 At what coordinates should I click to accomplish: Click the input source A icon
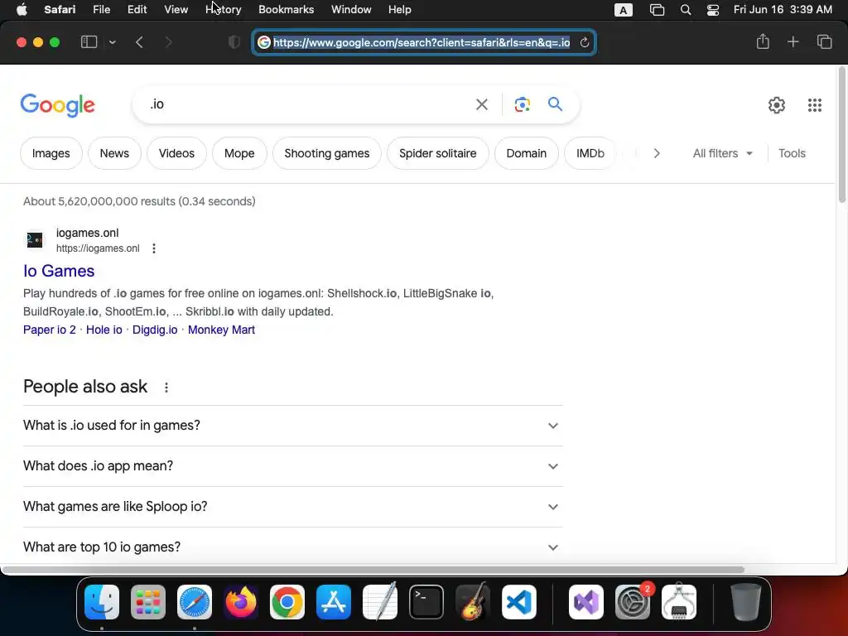click(623, 10)
